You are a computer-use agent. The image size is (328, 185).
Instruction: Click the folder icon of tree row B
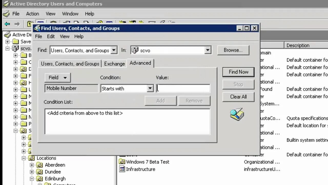click(24, 55)
